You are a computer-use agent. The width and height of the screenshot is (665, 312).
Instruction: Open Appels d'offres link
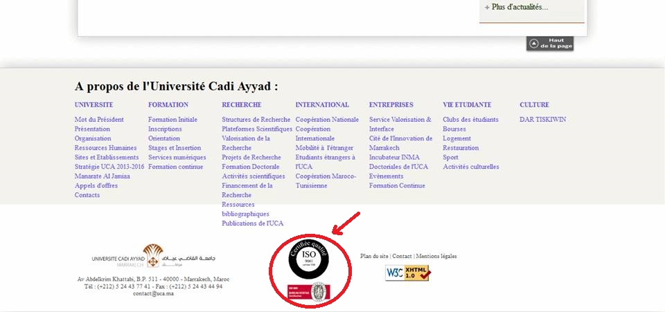click(x=96, y=185)
